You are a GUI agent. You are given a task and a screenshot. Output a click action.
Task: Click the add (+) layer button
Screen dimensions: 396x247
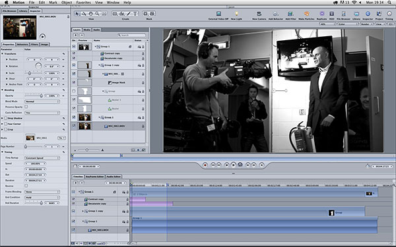(75, 35)
